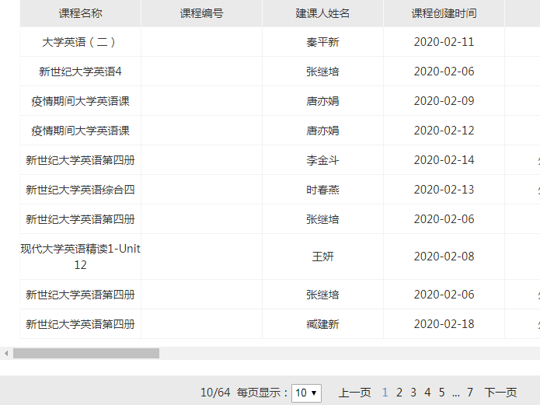540x405 pixels.
Task: Select page 3 in pagination
Action: [x=413, y=393]
